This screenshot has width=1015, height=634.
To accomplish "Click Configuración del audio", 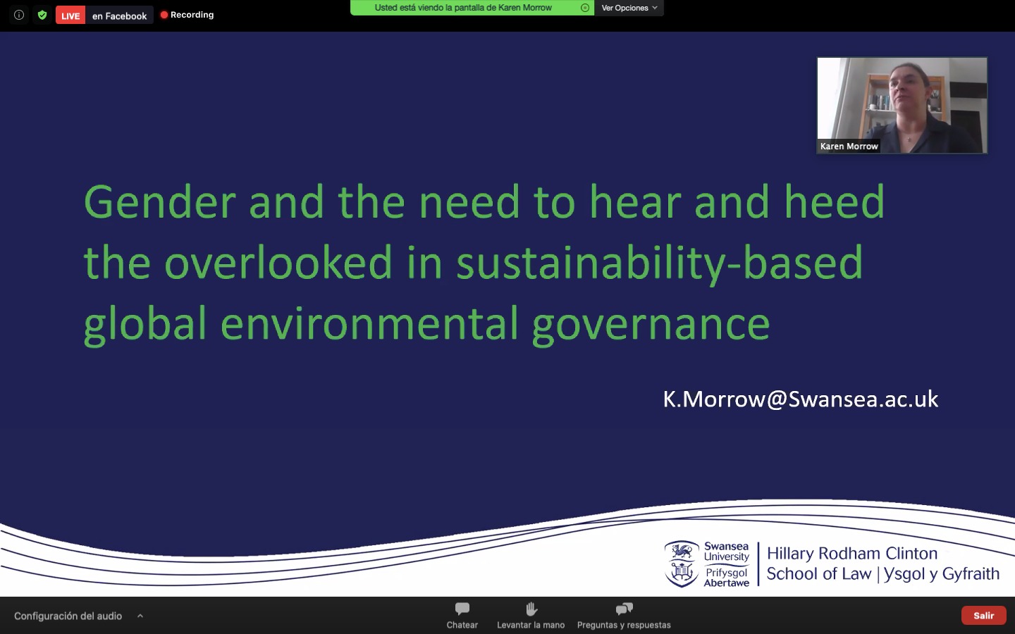I will pyautogui.click(x=68, y=616).
